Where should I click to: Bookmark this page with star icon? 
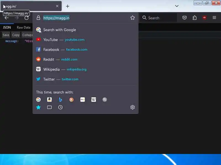(x=133, y=18)
